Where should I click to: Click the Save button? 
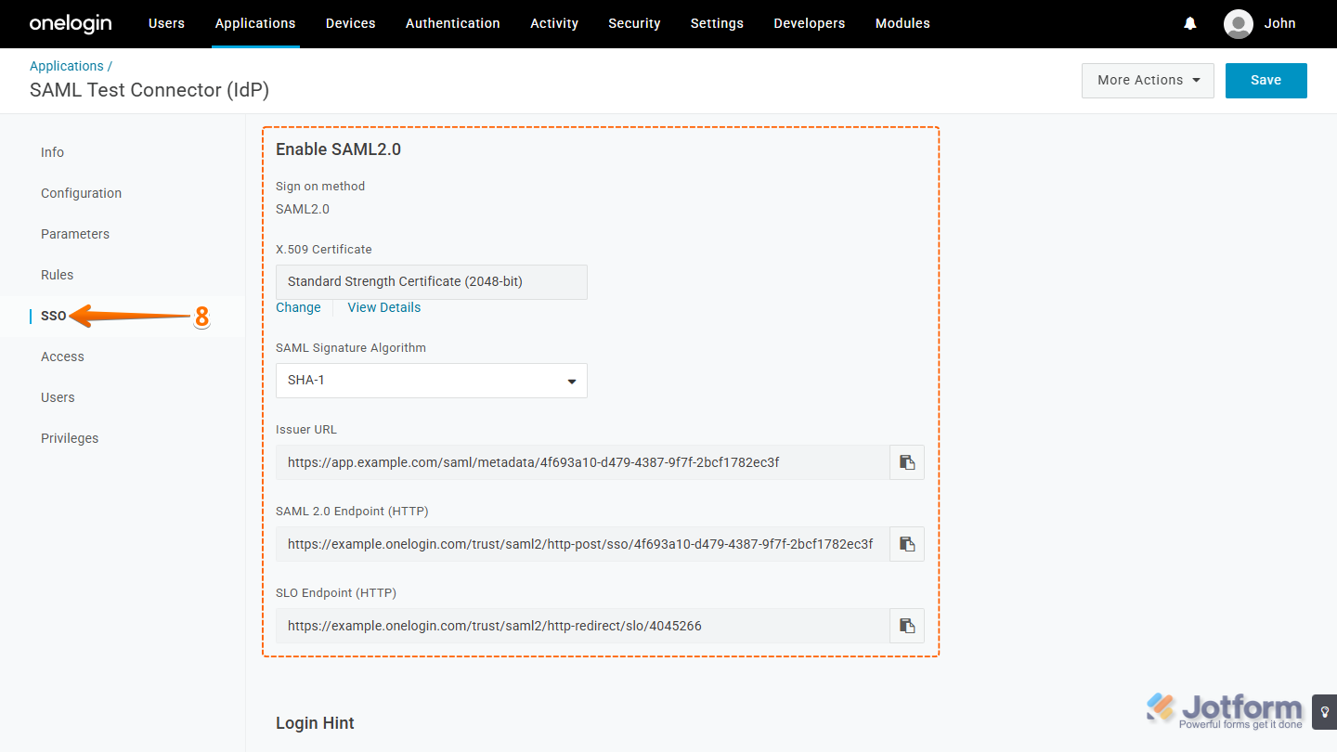[x=1266, y=81]
